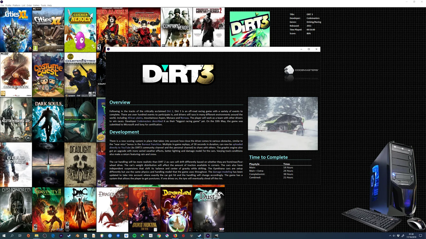Image resolution: width=426 pixels, height=239 pixels.
Task: Select the Clicker Heroes cover
Action: [80, 29]
